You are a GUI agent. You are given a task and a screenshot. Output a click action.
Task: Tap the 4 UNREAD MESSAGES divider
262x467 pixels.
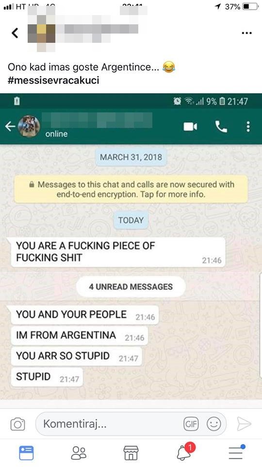tap(131, 287)
